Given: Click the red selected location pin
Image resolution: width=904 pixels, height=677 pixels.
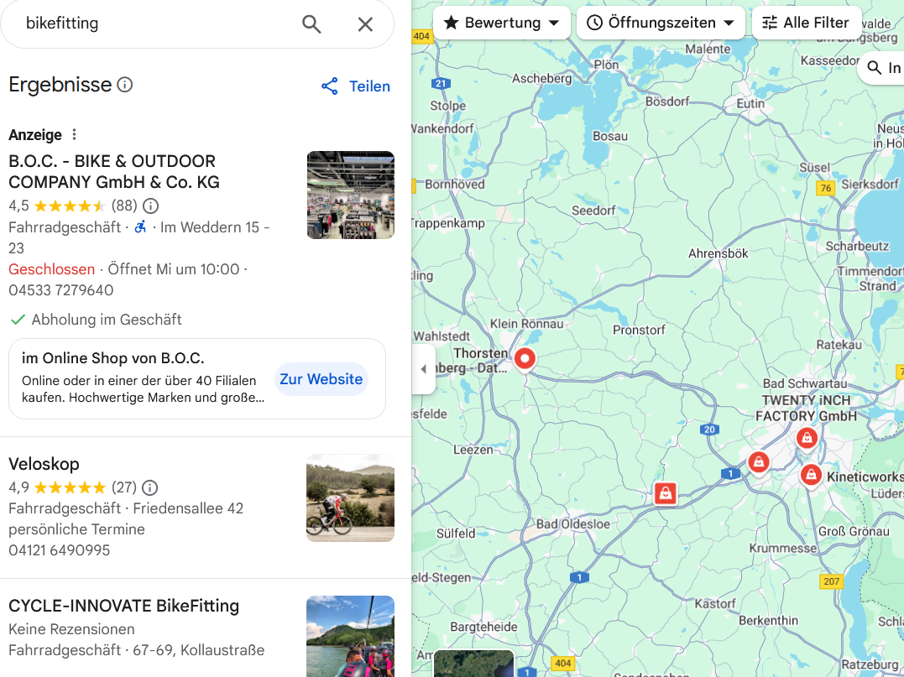Looking at the screenshot, I should click(525, 360).
